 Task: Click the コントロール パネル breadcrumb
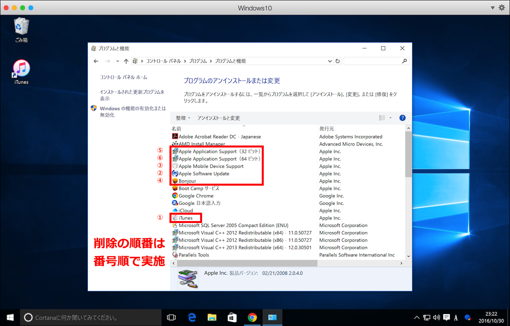point(164,61)
